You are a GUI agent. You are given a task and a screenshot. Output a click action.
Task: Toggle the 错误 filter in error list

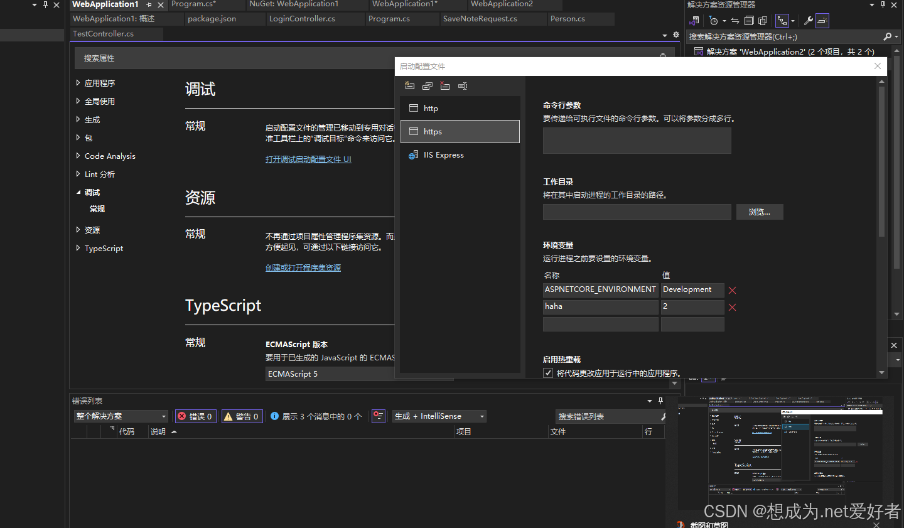point(195,416)
